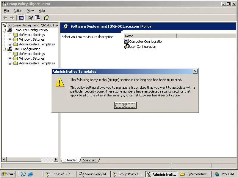Open the View menu
Viewport: 238px width, 178px height.
coord(30,11)
